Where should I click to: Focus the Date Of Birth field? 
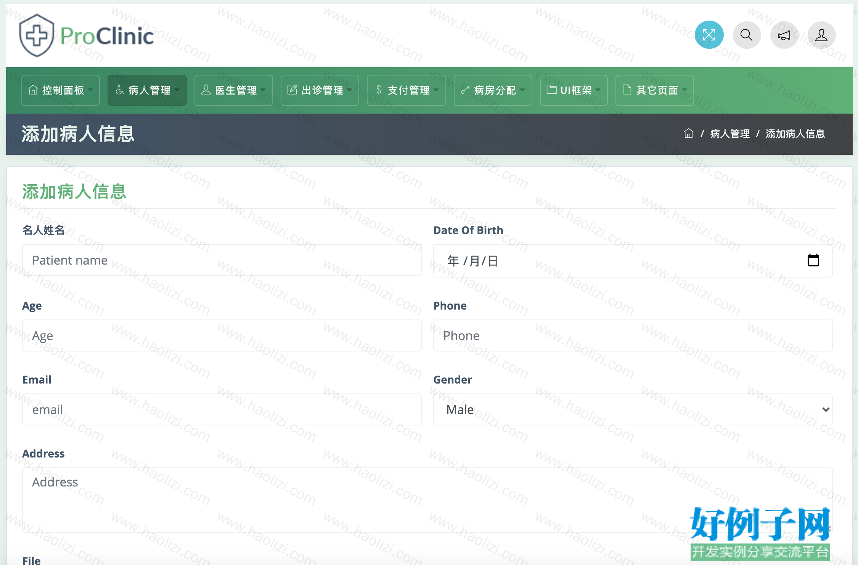click(633, 261)
